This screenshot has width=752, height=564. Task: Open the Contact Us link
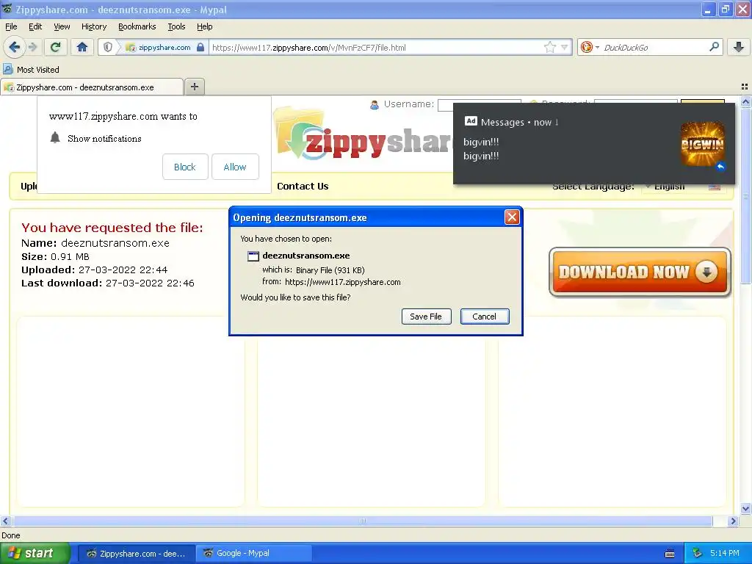303,186
